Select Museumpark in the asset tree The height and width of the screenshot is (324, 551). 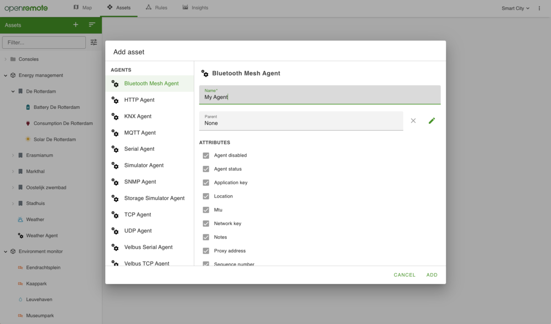pyautogui.click(x=40, y=316)
